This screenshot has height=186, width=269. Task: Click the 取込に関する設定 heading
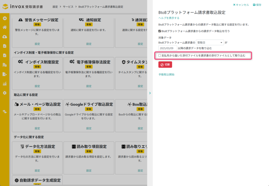tap(26, 95)
